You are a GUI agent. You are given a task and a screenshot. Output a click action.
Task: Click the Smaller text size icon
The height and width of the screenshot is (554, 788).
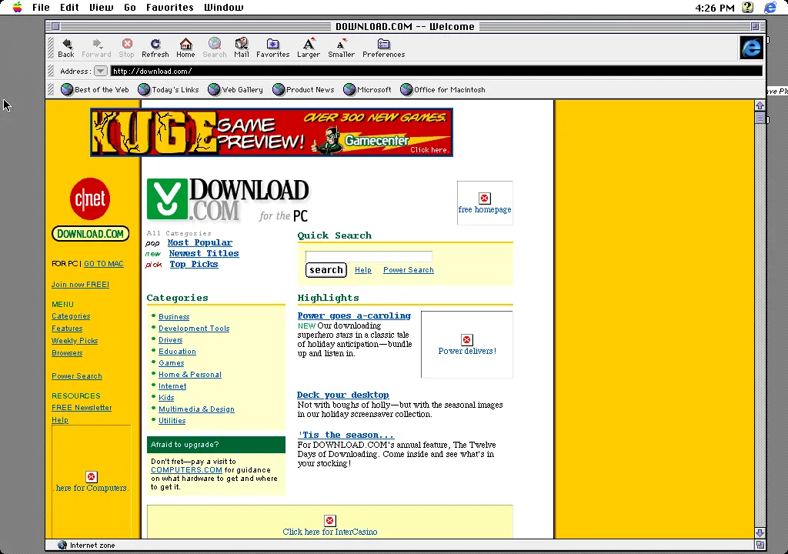[x=341, y=46]
